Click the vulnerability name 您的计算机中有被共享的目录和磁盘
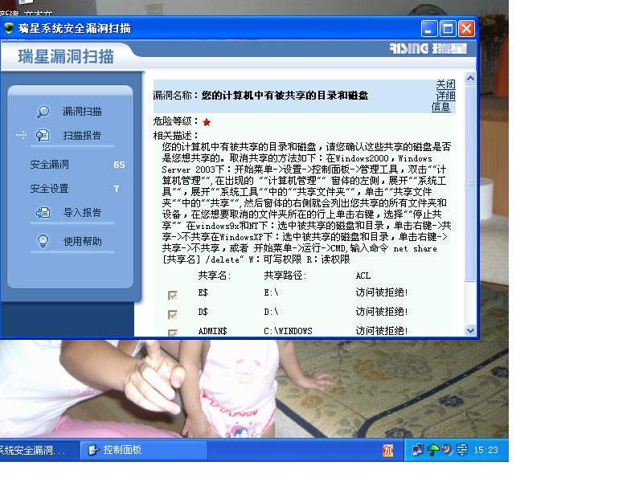The image size is (643, 482). coord(285,96)
